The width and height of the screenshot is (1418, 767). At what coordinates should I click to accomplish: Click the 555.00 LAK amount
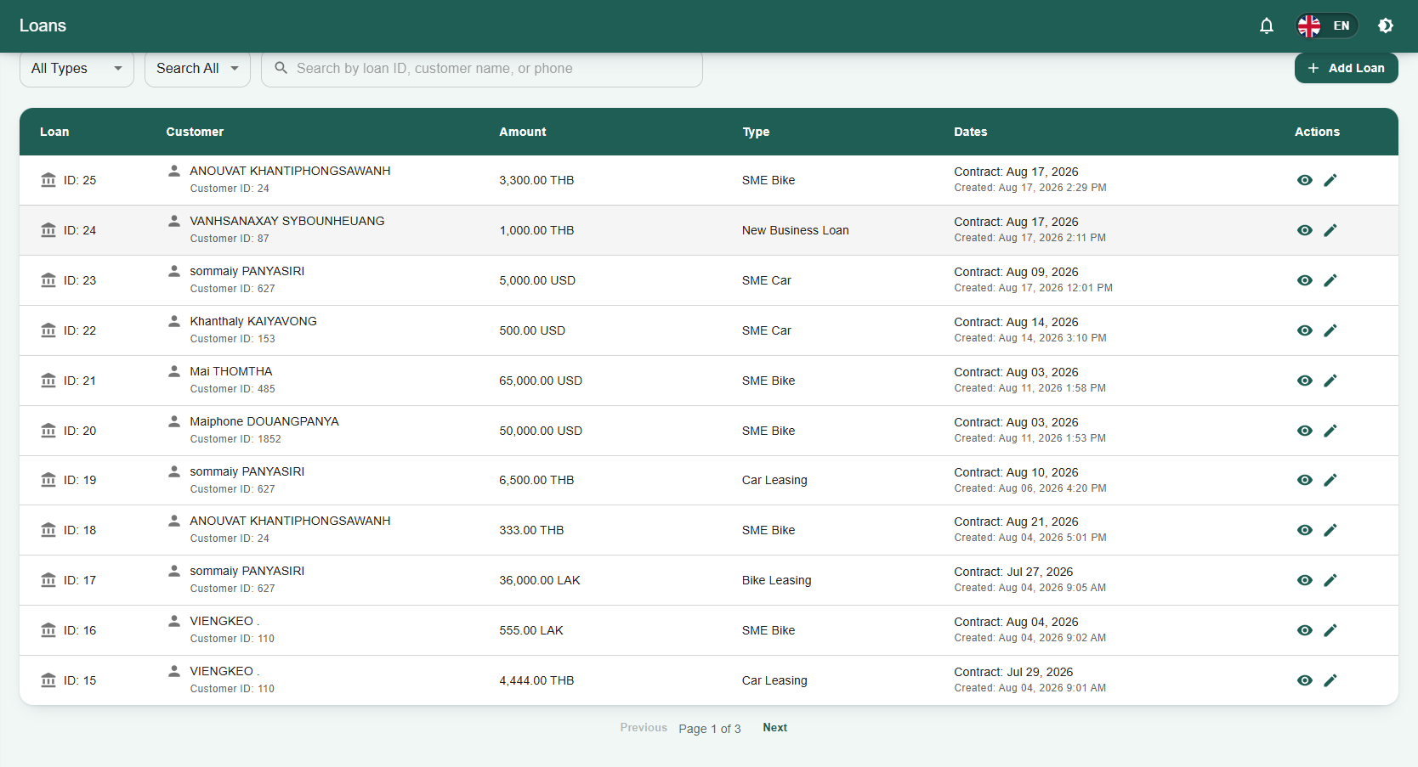click(531, 630)
